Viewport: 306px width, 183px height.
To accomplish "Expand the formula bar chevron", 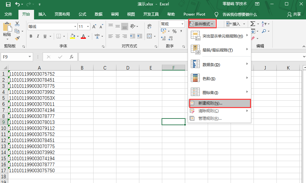I will click(304, 57).
